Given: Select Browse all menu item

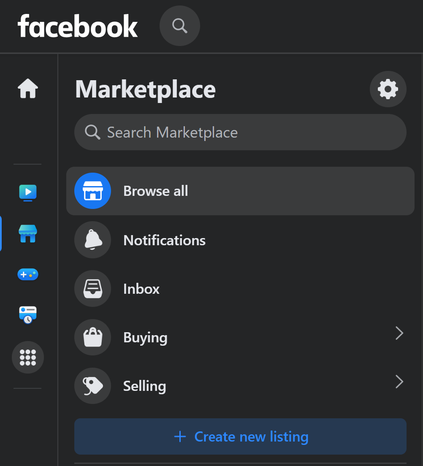Looking at the screenshot, I should pos(240,191).
